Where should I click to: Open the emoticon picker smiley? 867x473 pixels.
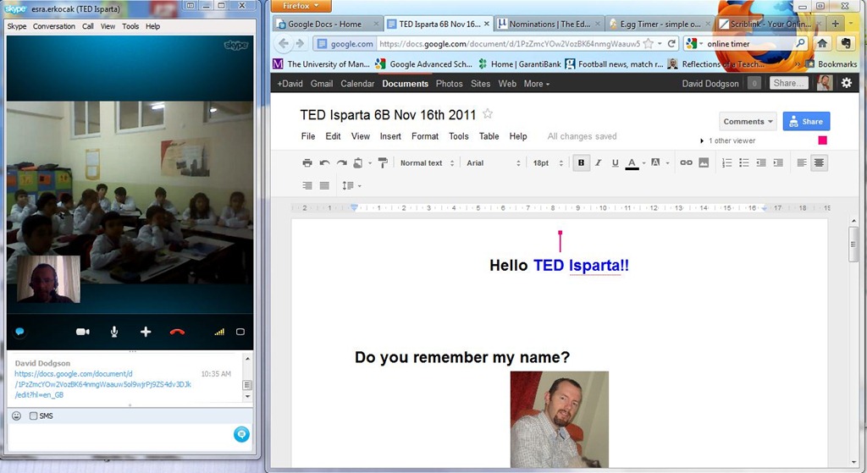tap(17, 415)
